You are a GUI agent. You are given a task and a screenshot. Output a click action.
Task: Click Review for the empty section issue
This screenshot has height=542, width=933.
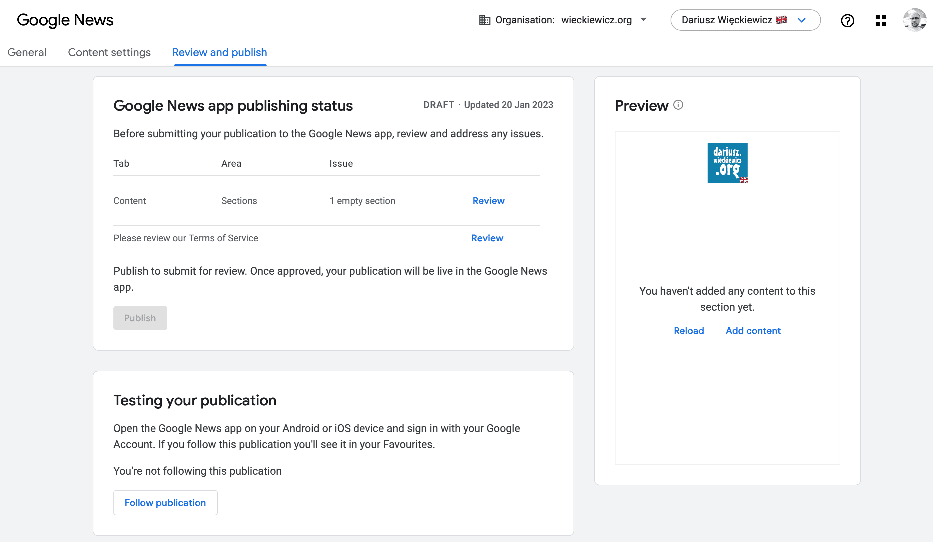click(489, 201)
